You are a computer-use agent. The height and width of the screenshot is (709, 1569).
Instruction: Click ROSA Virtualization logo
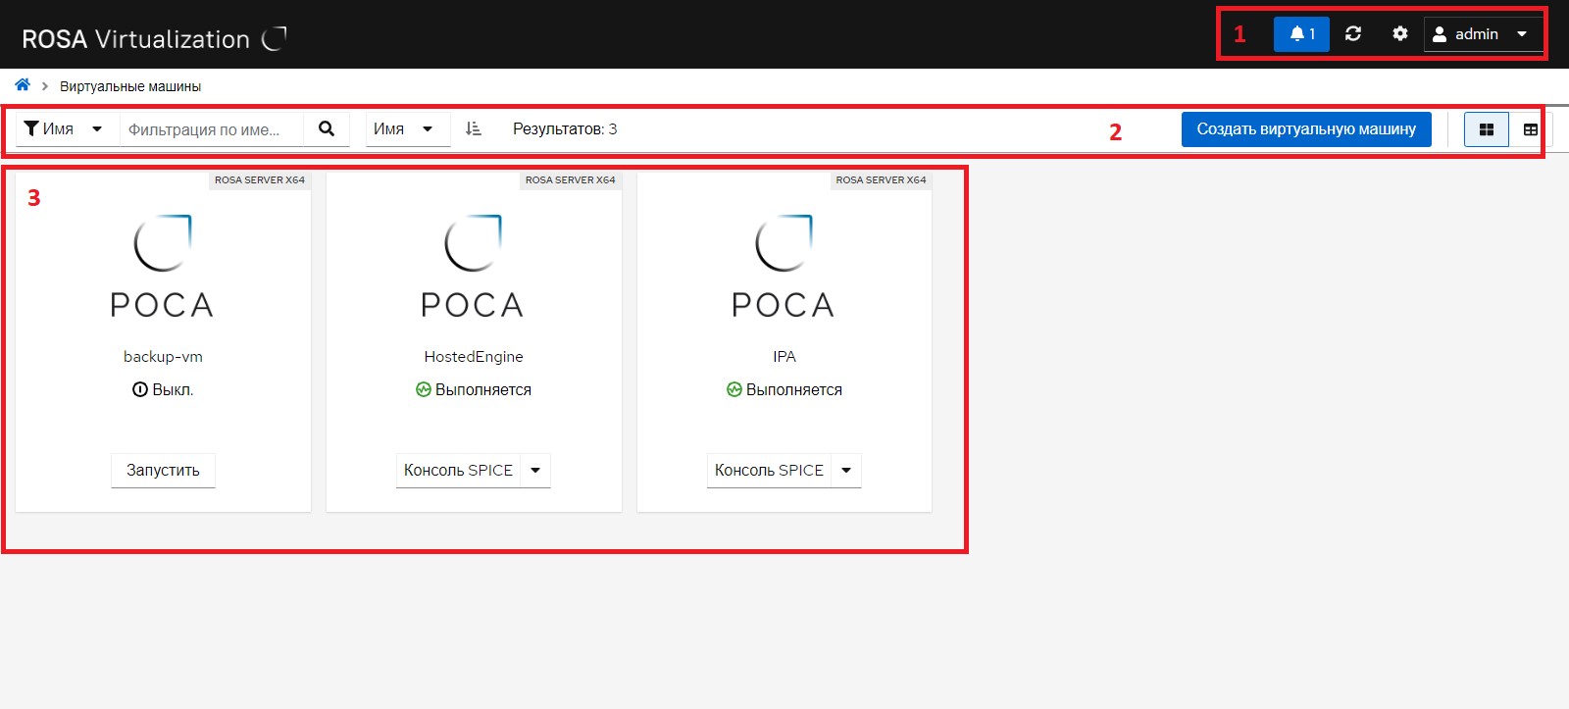tap(154, 39)
